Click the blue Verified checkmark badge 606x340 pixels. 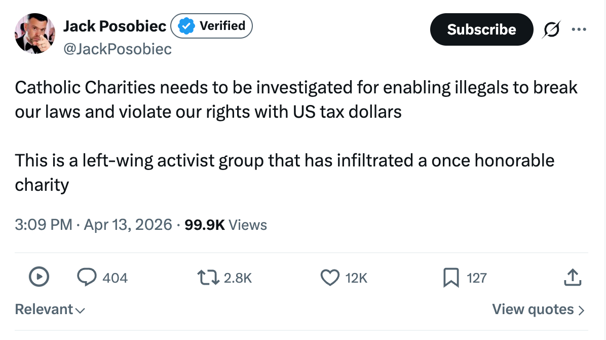click(x=186, y=25)
